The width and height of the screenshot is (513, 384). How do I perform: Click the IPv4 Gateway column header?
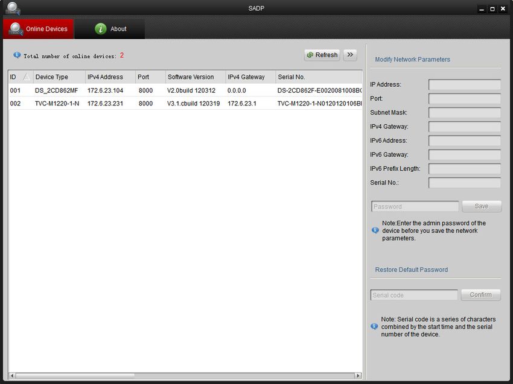[250, 77]
